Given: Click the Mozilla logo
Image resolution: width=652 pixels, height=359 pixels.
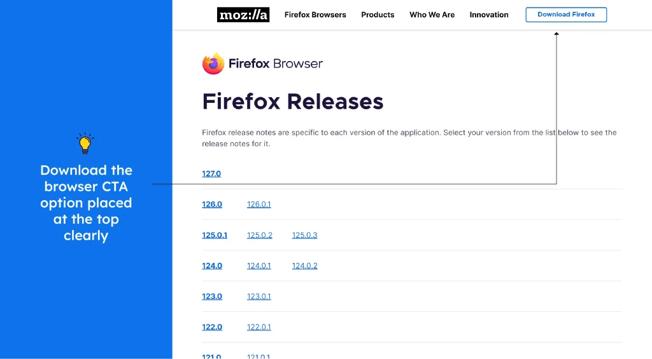Looking at the screenshot, I should [243, 15].
